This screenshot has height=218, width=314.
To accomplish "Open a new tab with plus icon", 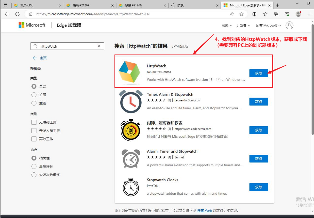I will 278,5.
